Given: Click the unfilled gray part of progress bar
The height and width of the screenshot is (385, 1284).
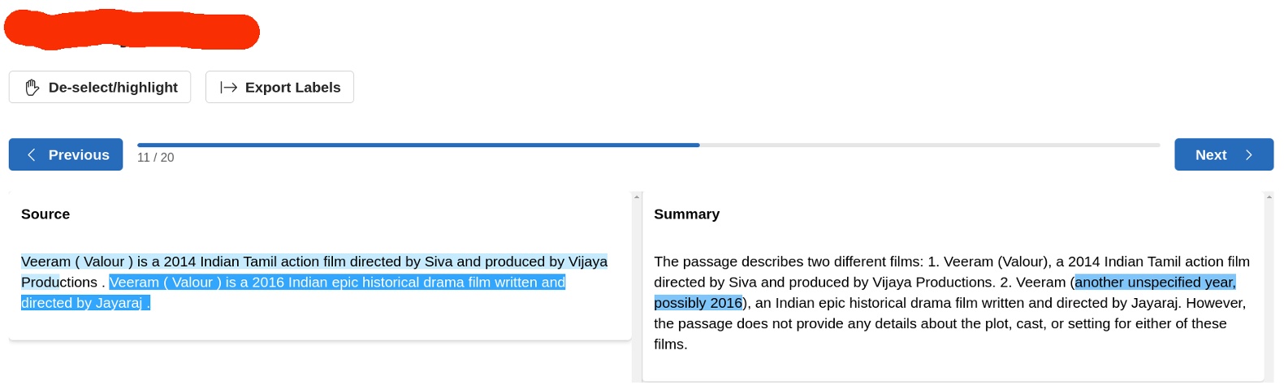Looking at the screenshot, I should 930,145.
